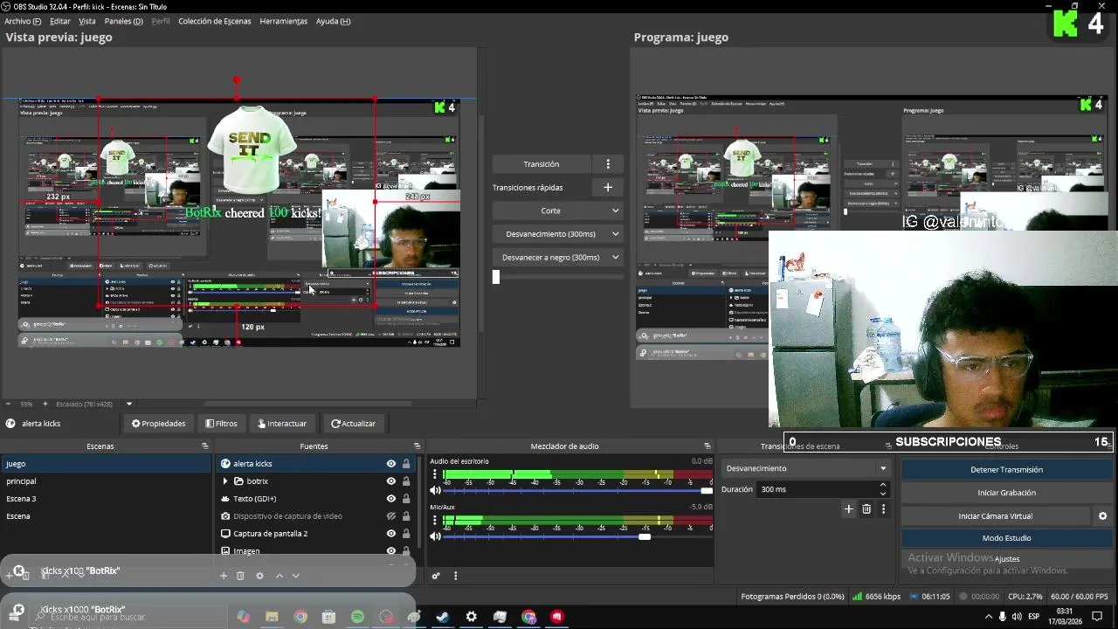The width and height of the screenshot is (1118, 629).
Task: Lock icon for Texto (GDI+) source
Action: 406,499
